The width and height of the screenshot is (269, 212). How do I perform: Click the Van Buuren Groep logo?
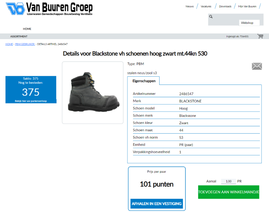(x=49, y=9)
